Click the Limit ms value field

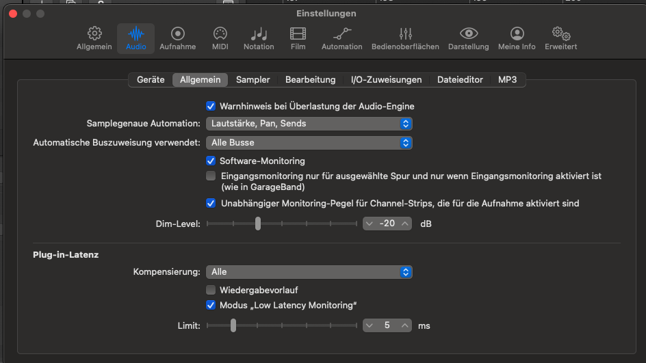[387, 325]
